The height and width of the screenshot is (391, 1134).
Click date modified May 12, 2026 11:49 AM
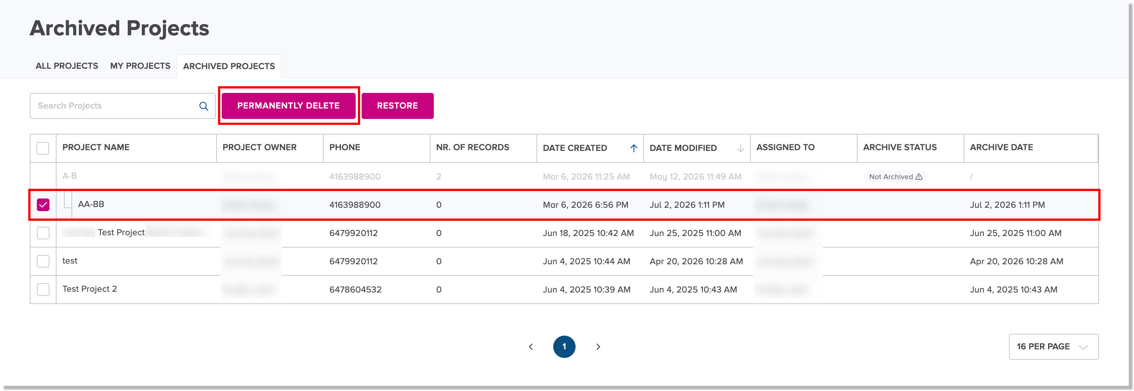pyautogui.click(x=696, y=177)
